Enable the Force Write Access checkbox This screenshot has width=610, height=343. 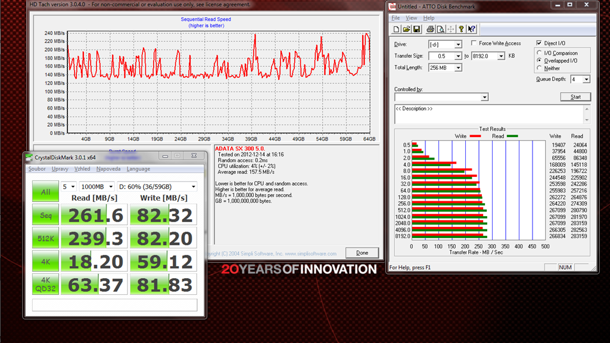coord(474,43)
